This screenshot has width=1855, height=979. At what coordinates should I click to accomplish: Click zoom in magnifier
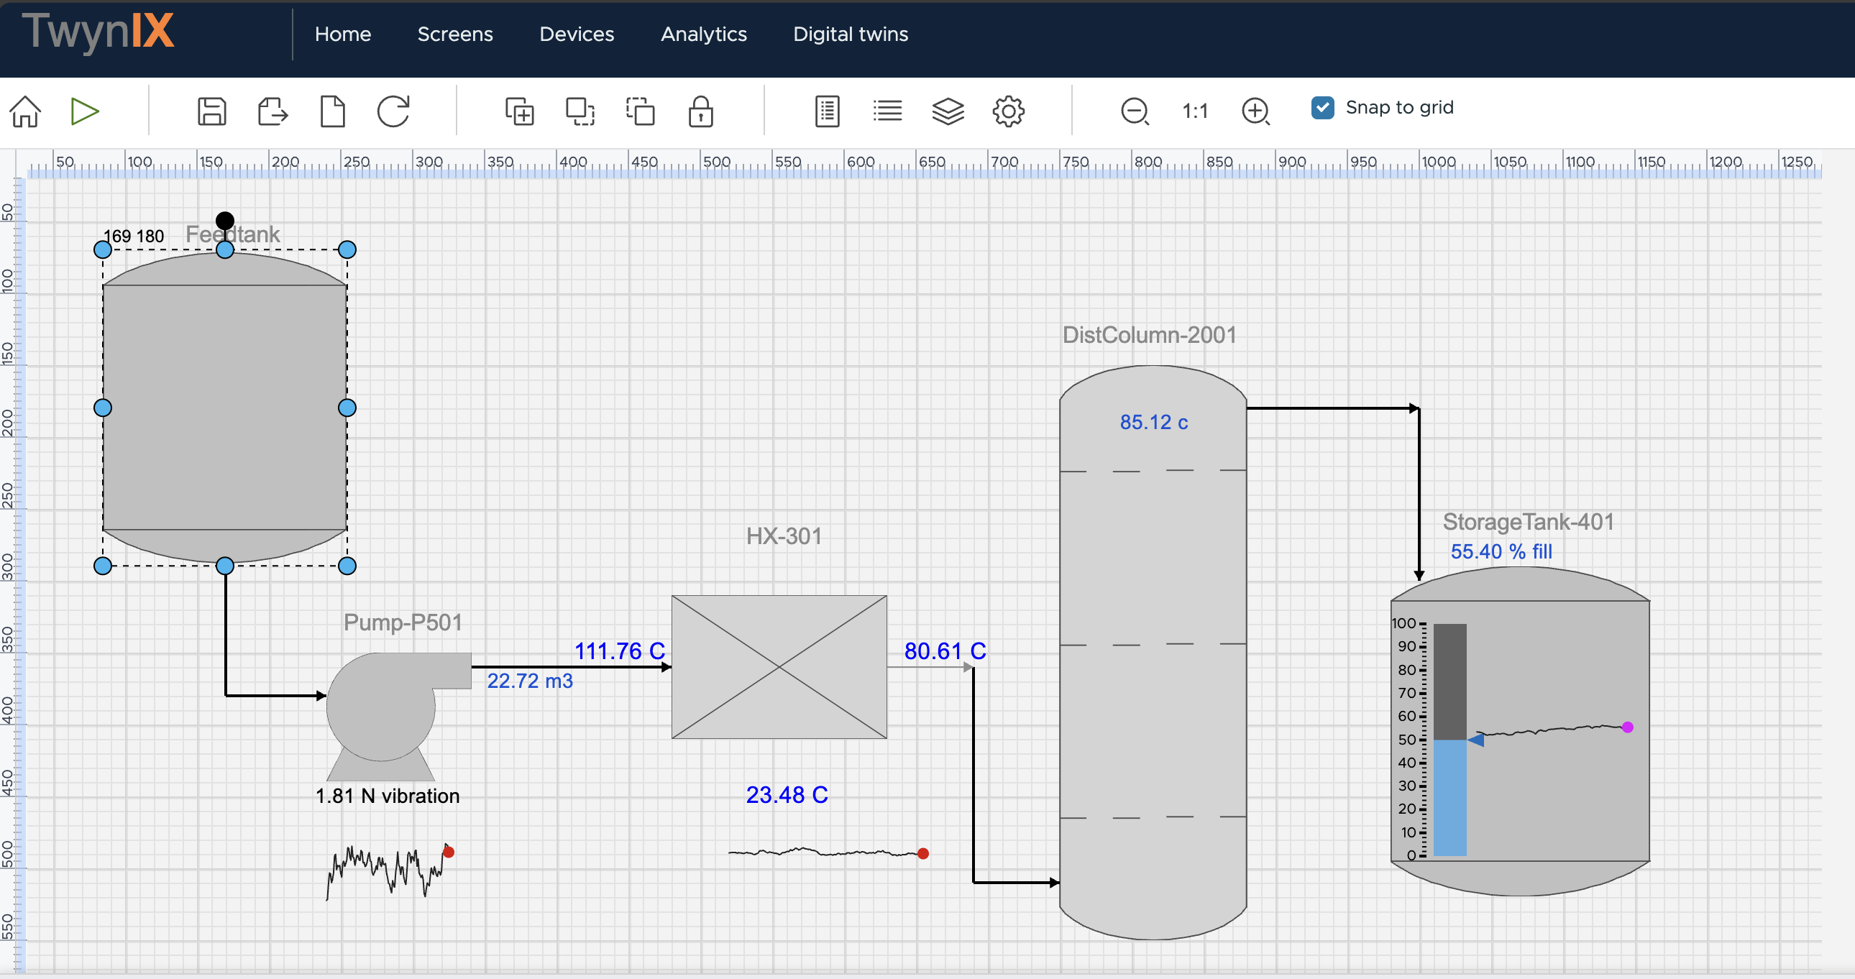[1256, 111]
